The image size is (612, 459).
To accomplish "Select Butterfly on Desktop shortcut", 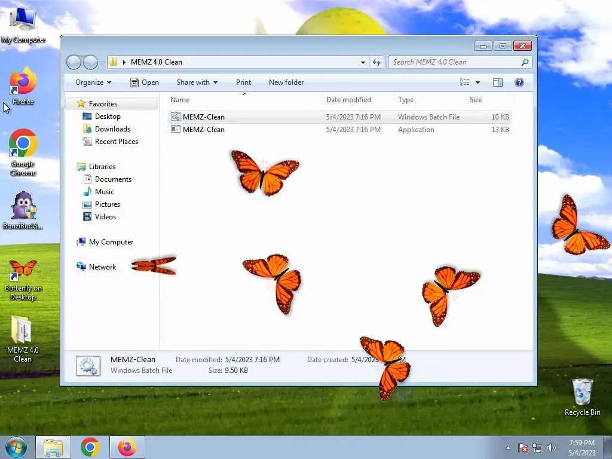I will (x=23, y=280).
